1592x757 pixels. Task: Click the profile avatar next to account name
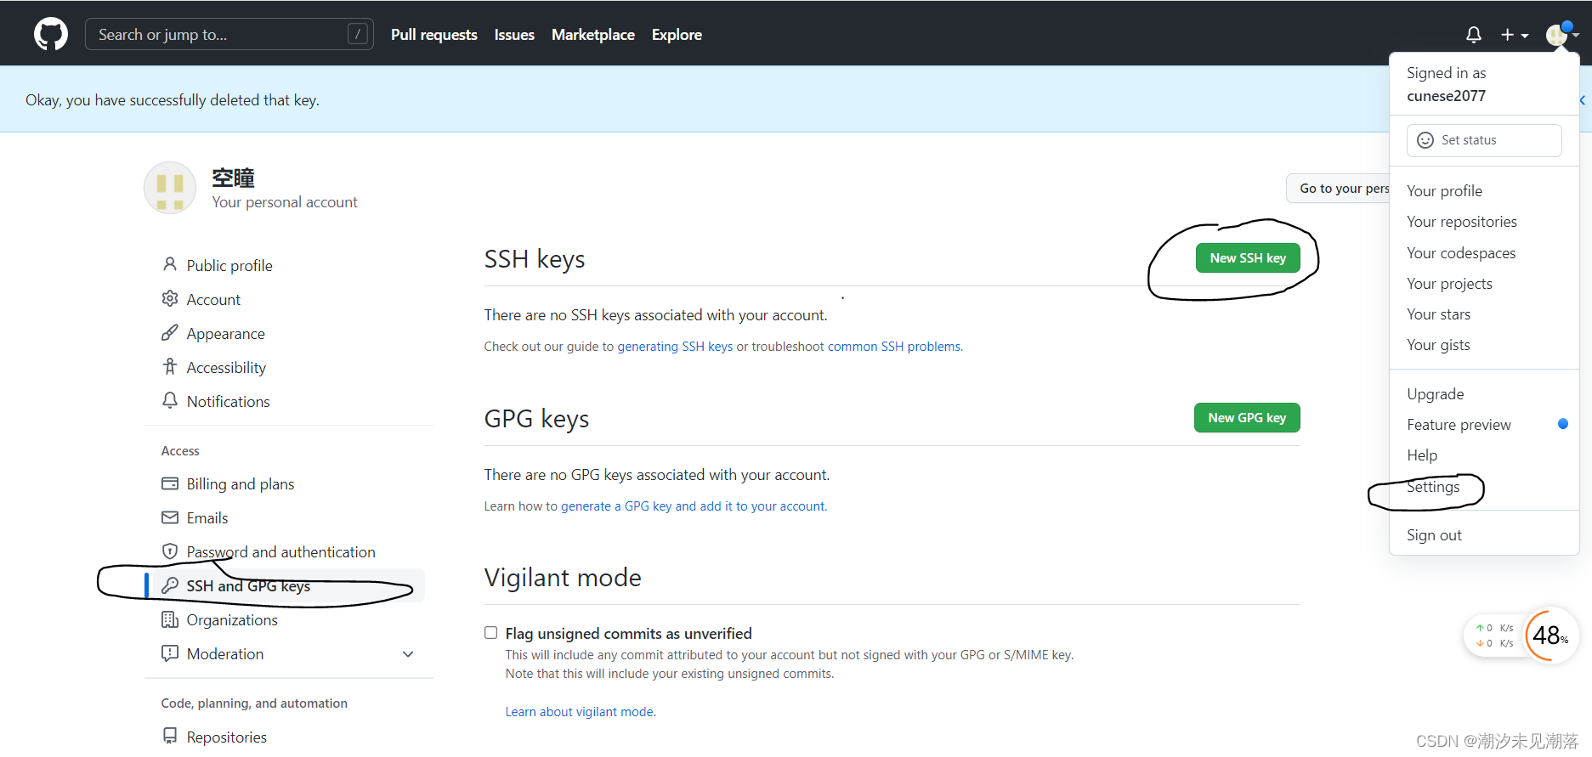170,188
